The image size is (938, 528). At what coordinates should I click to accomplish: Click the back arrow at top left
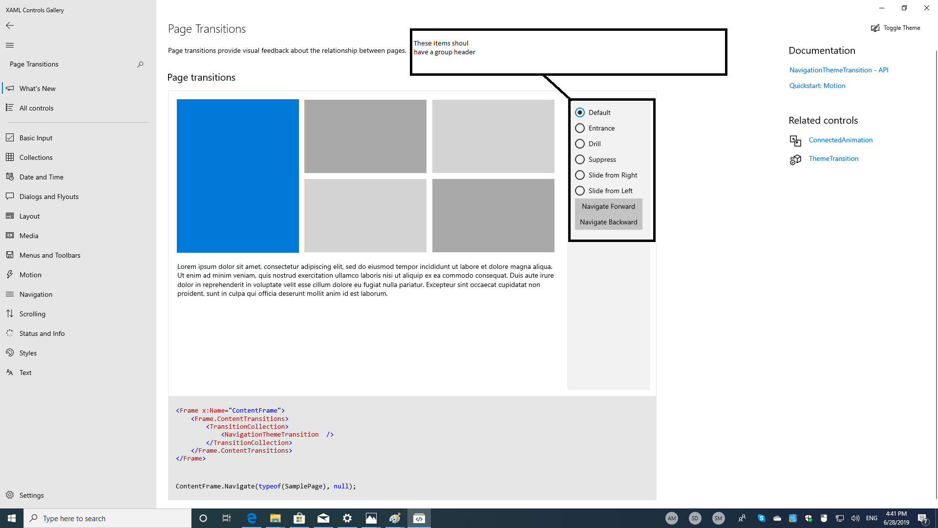tap(9, 25)
